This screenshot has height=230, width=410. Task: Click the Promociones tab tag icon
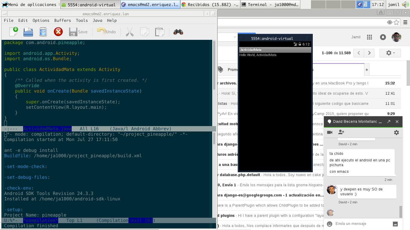[x=221, y=69]
